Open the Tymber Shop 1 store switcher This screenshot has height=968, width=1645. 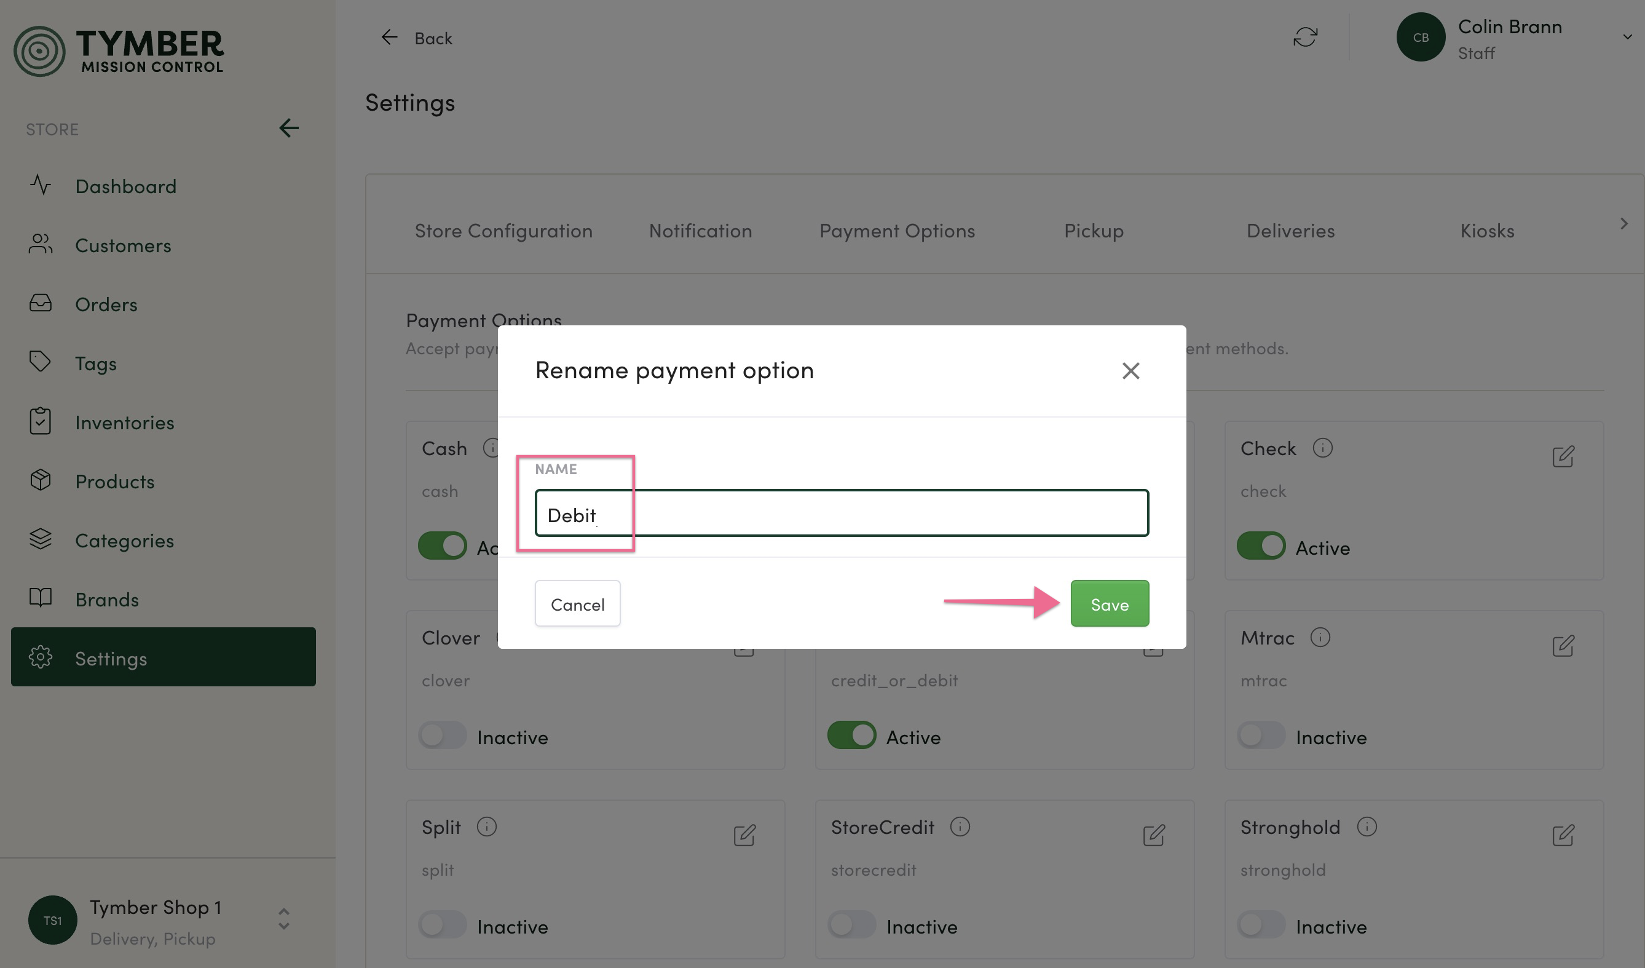tap(283, 919)
